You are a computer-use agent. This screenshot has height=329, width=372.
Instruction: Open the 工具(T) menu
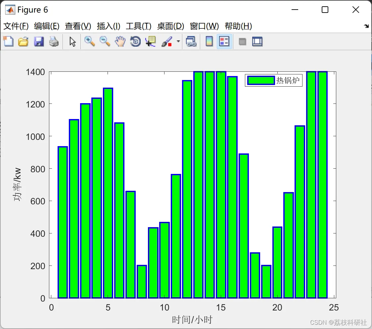point(139,26)
